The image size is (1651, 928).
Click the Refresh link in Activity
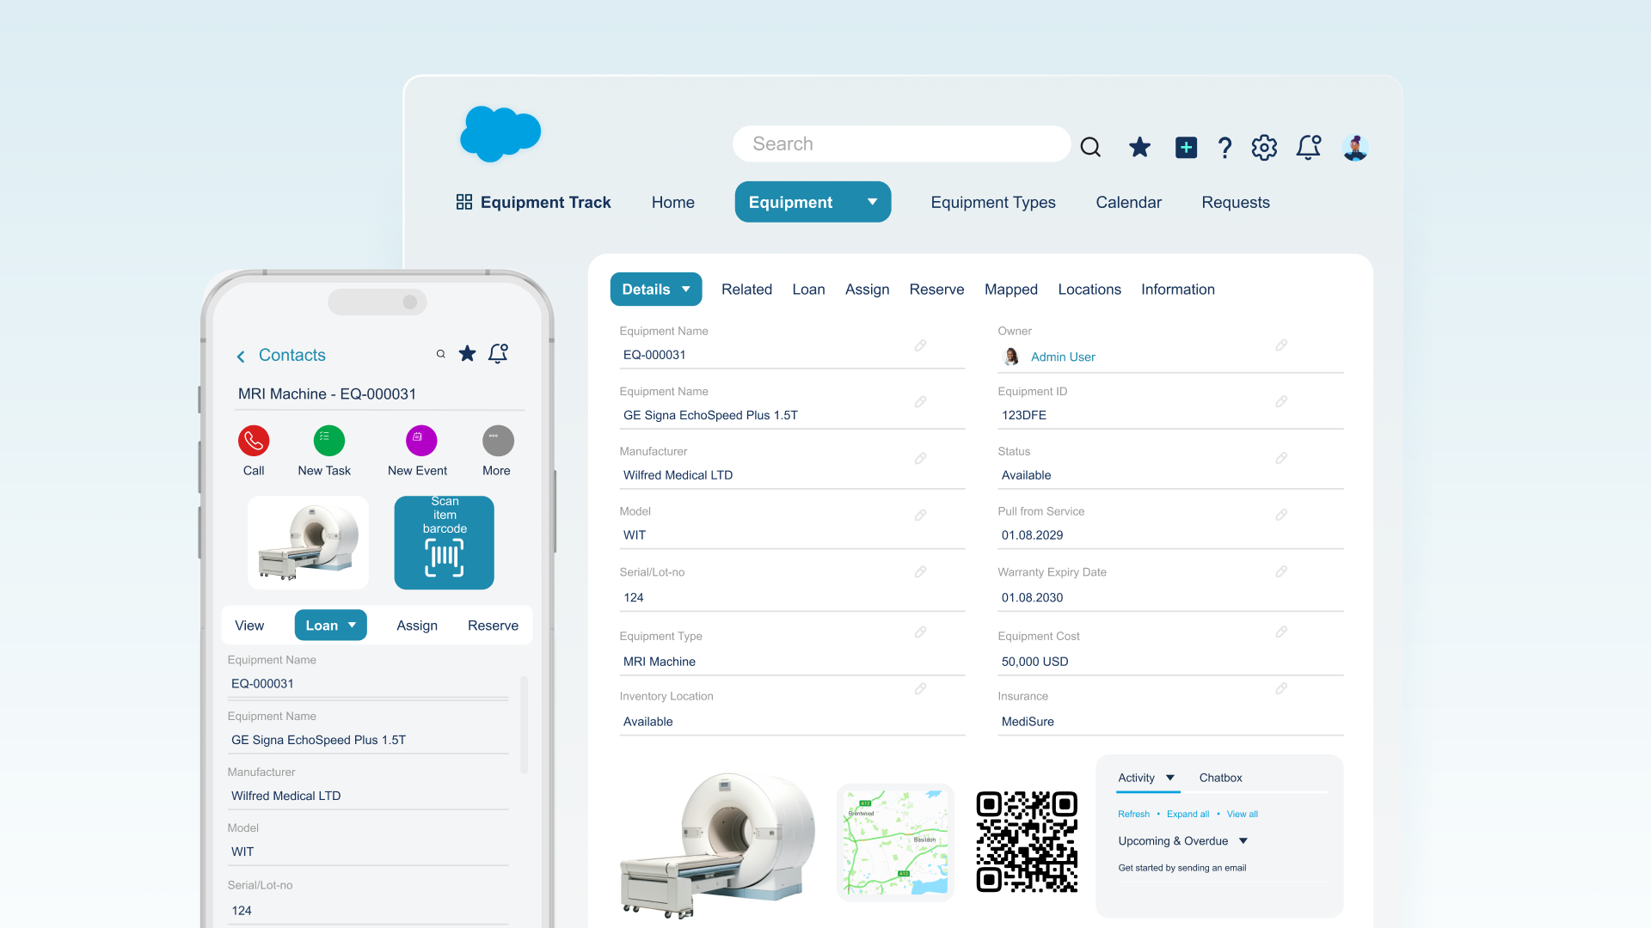click(1133, 814)
